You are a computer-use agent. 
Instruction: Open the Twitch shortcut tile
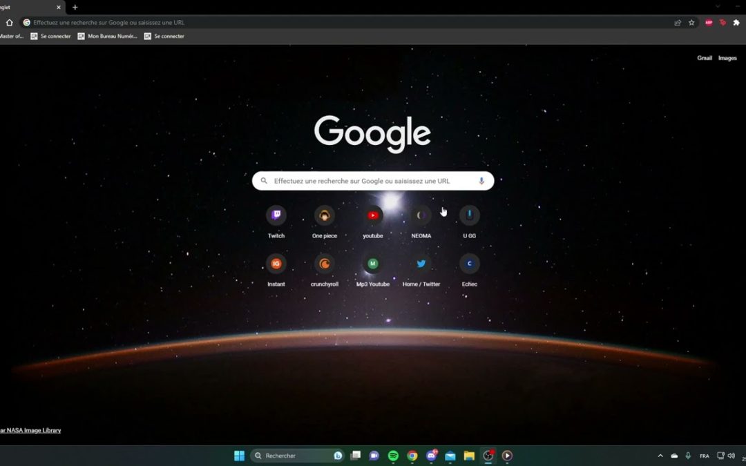(x=276, y=222)
